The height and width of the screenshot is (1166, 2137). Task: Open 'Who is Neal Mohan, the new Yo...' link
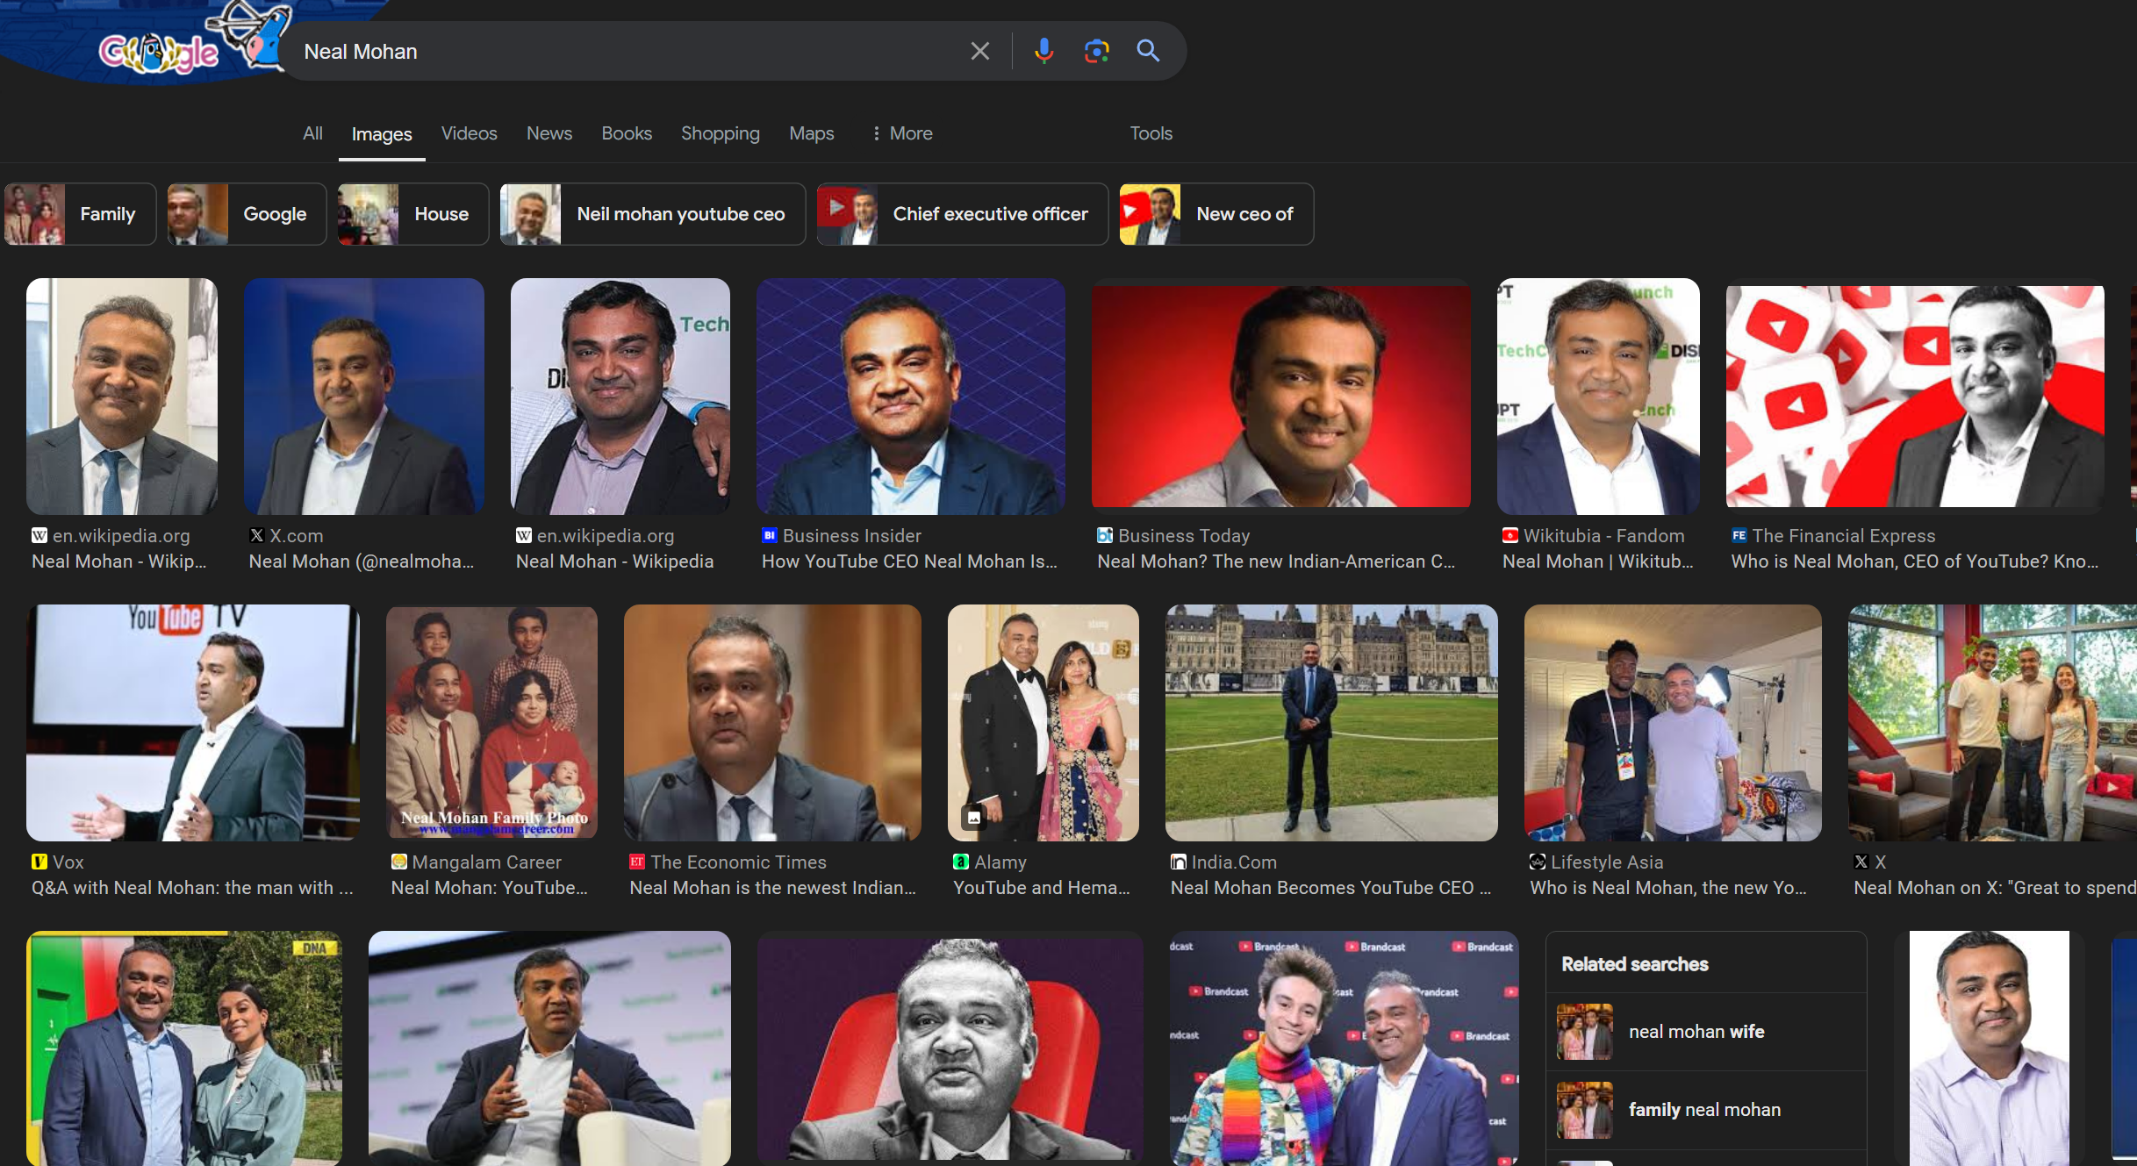point(1668,888)
